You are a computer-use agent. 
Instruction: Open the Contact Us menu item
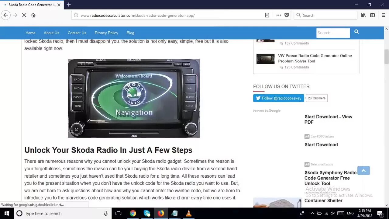point(77,33)
